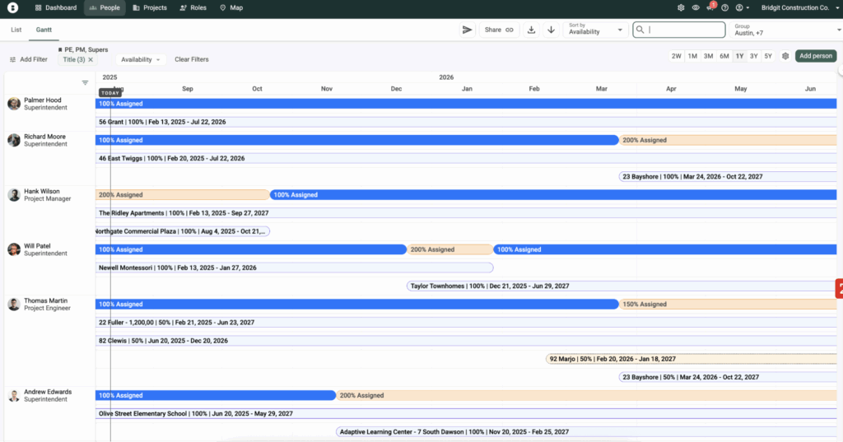This screenshot has width=843, height=442.
Task: Select the Northgate Commercial Plaza allocation
Action: 183,231
